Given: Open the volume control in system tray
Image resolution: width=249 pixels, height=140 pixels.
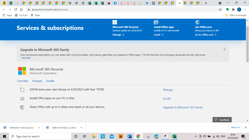Looking at the screenshot, I should (218, 136).
